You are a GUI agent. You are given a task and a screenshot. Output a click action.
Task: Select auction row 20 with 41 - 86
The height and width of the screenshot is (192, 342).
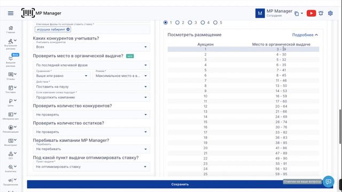(x=244, y=148)
